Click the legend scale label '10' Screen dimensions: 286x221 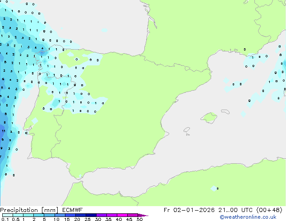click(56, 219)
